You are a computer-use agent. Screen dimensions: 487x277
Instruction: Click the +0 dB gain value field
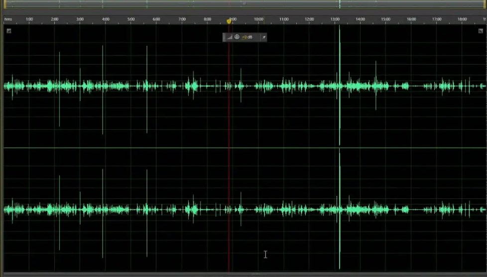(x=247, y=37)
